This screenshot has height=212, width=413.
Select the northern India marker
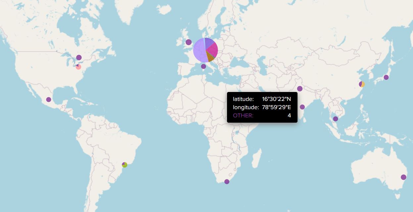(299, 88)
